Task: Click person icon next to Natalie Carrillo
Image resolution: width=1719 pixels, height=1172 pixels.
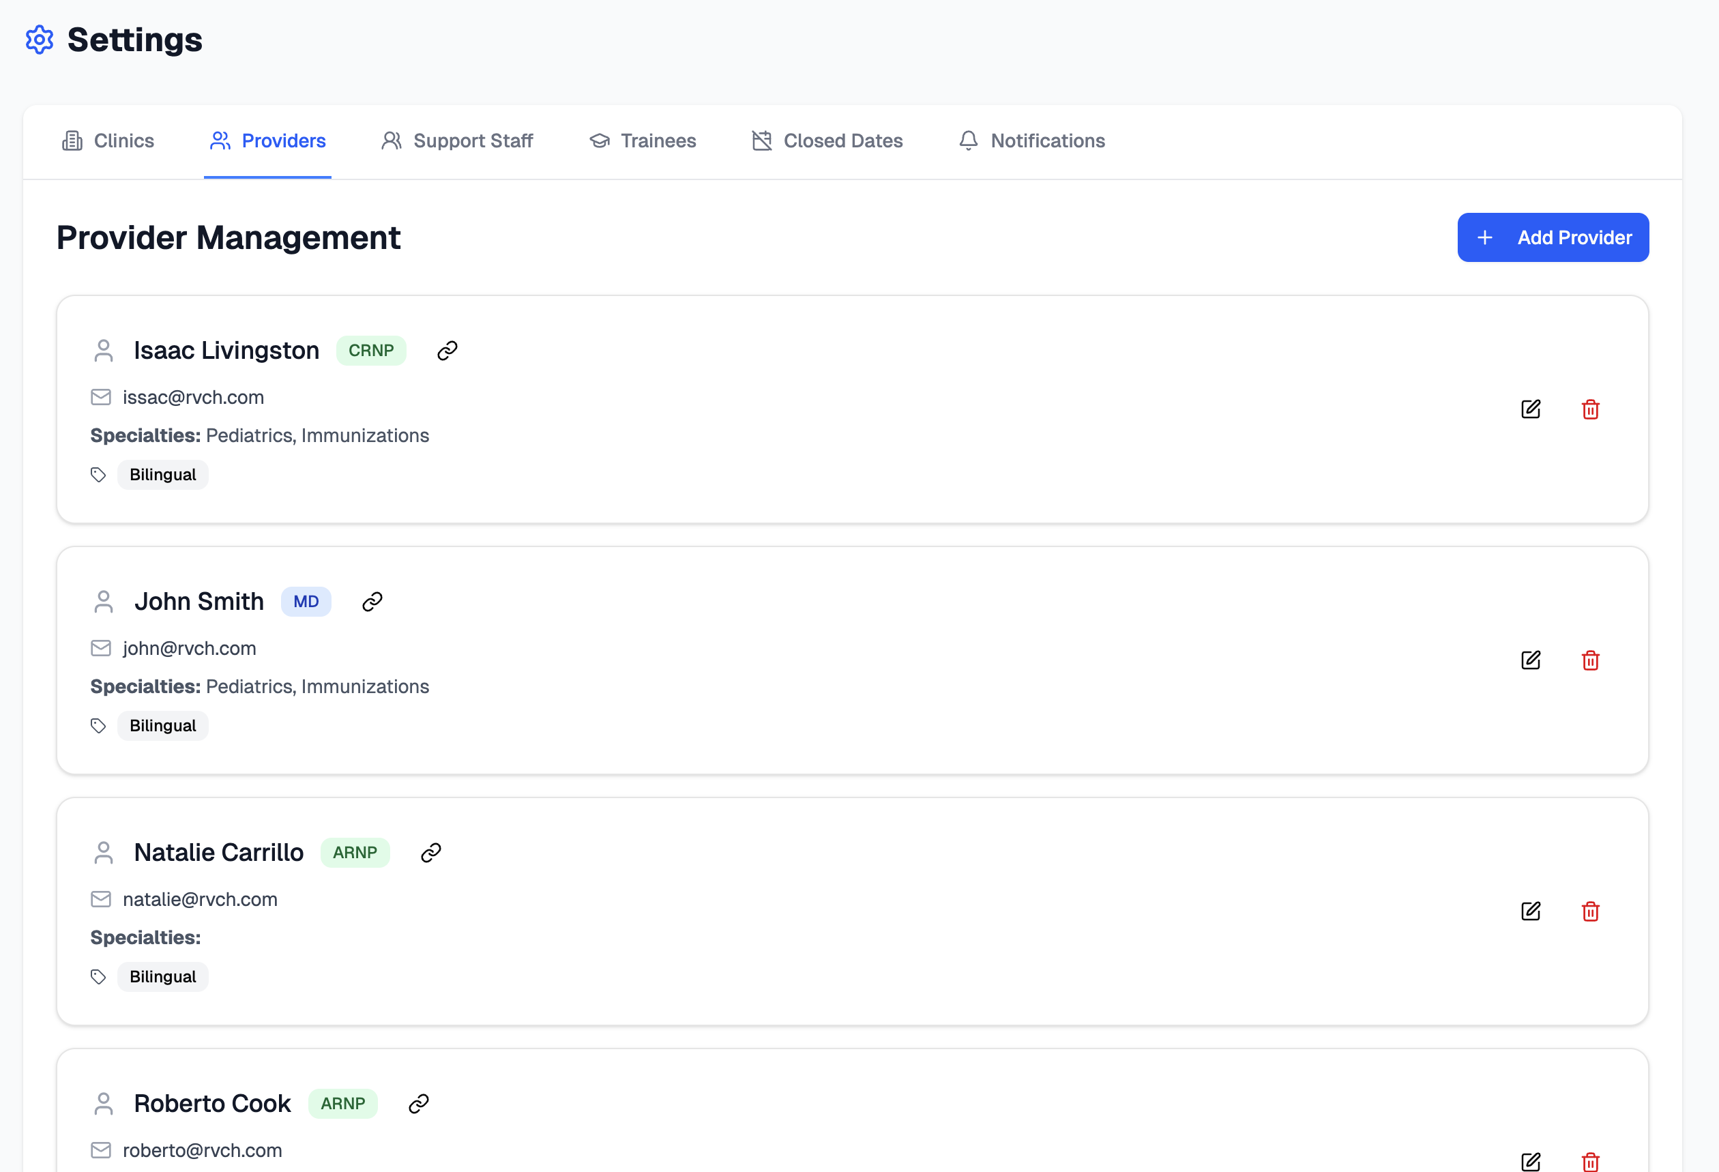Action: point(104,852)
